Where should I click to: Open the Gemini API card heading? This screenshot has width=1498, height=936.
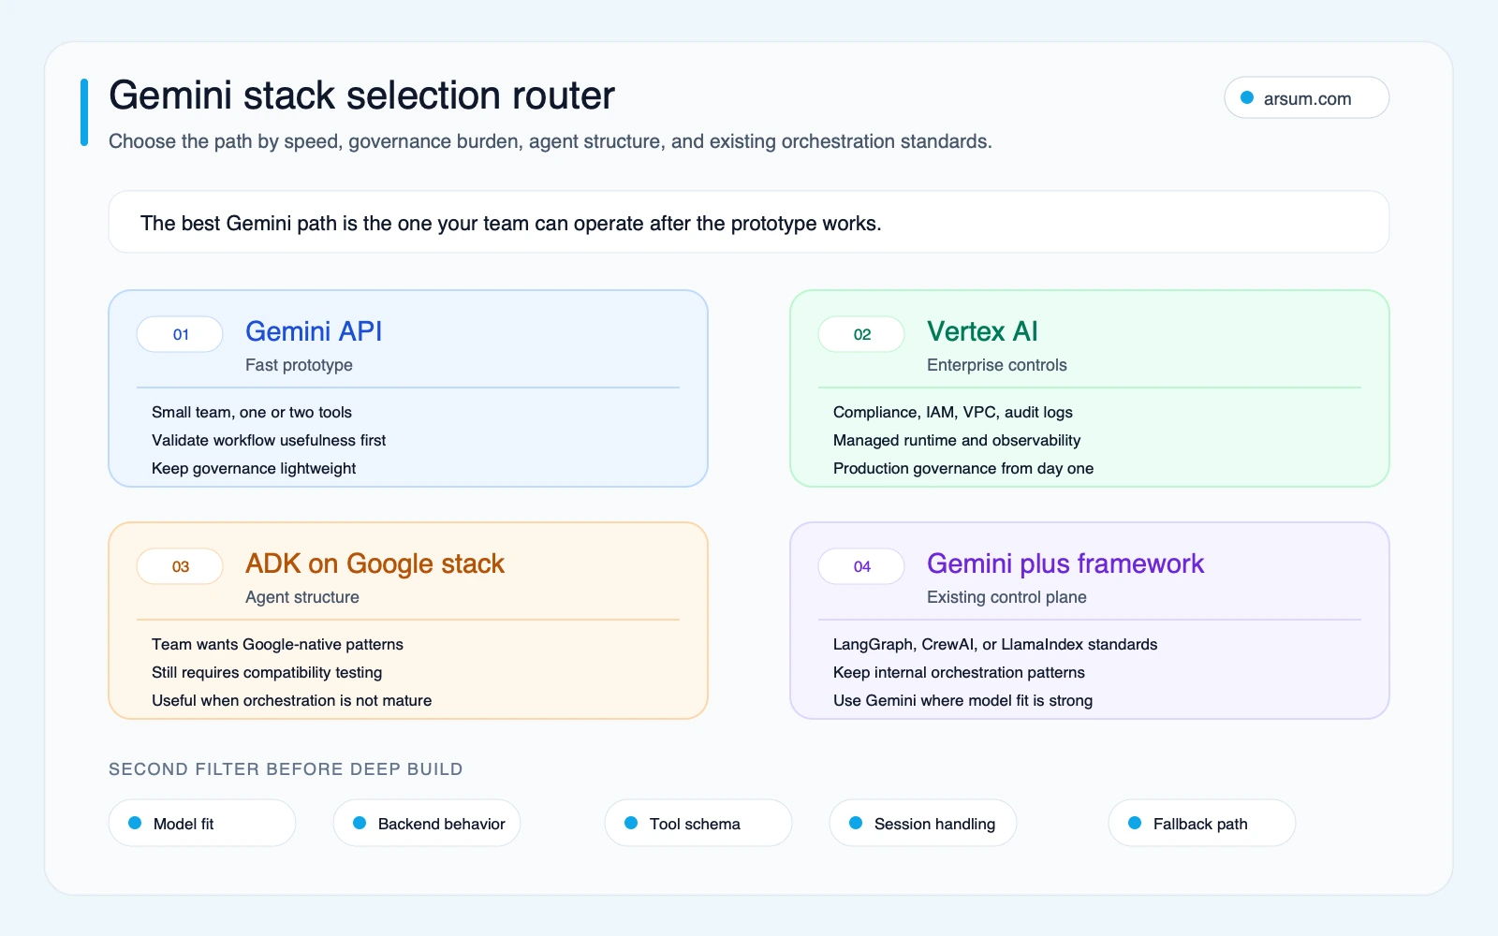314,331
